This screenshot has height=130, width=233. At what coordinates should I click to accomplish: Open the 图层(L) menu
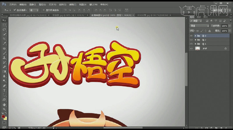pyautogui.click(x=42, y=4)
